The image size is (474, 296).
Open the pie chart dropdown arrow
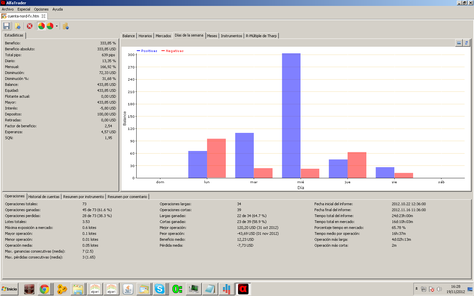tap(57, 26)
